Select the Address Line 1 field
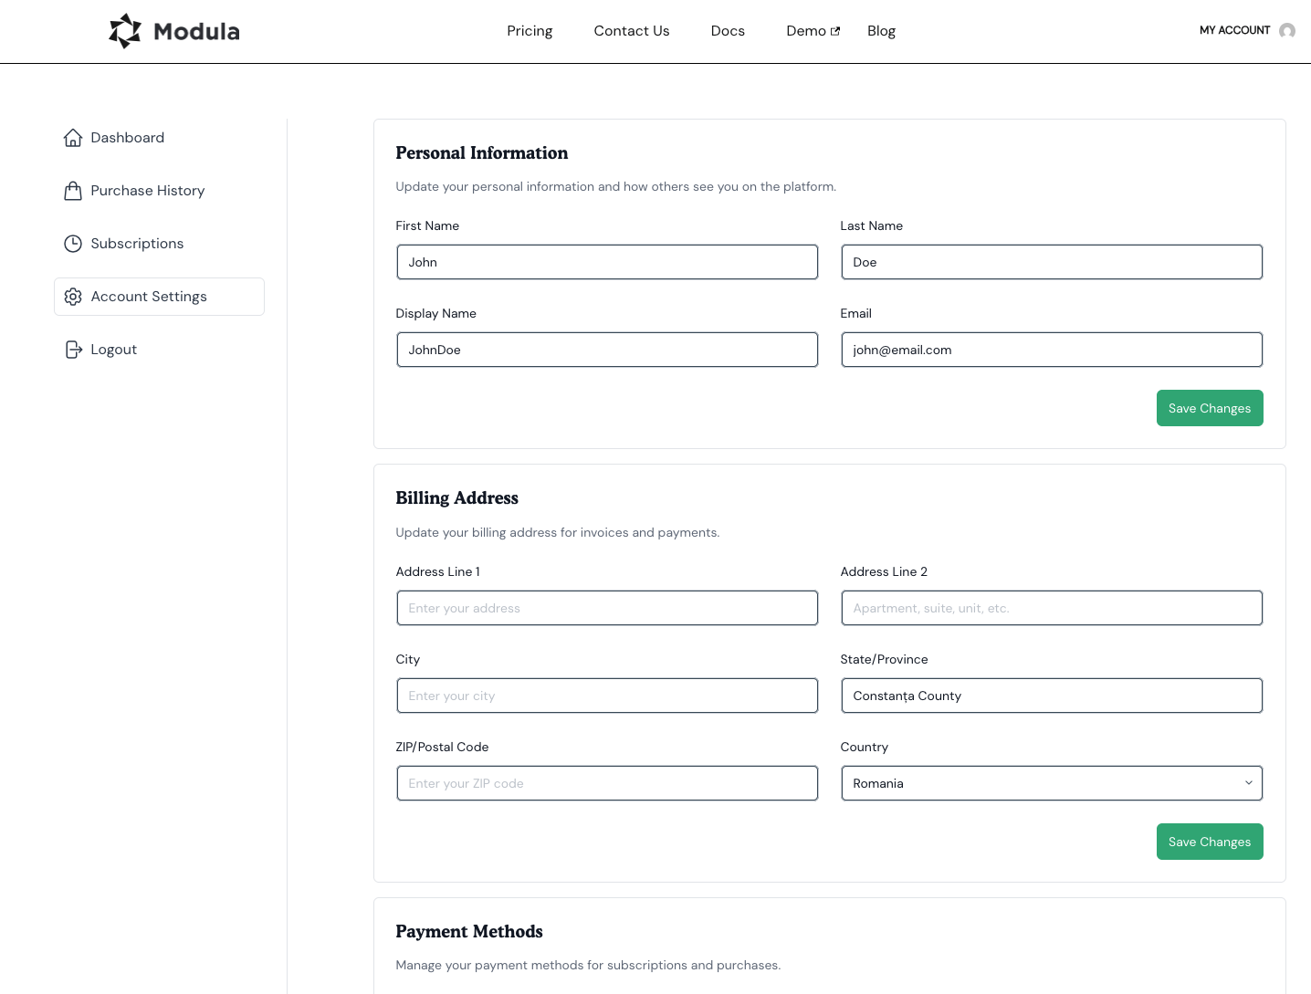The image size is (1311, 994). pyautogui.click(x=607, y=608)
